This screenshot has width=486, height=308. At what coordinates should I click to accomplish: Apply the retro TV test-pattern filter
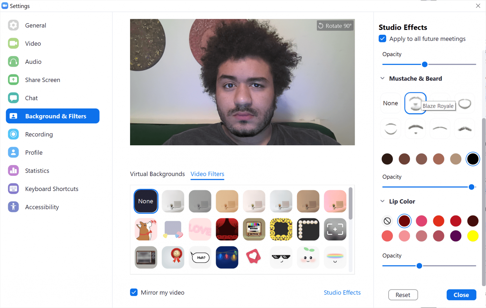[x=254, y=229]
